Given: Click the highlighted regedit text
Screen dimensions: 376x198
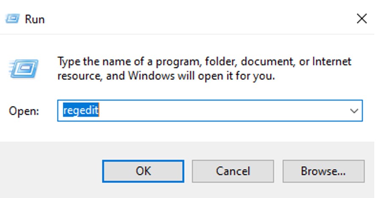Looking at the screenshot, I should tap(81, 111).
